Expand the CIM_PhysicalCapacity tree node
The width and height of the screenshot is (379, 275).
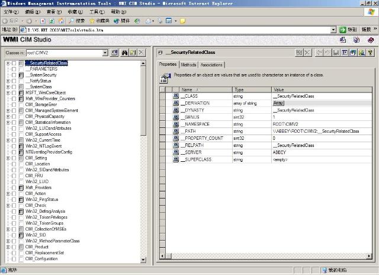[8, 117]
